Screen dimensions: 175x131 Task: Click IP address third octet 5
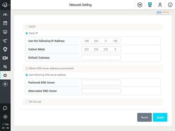click(x=106, y=41)
